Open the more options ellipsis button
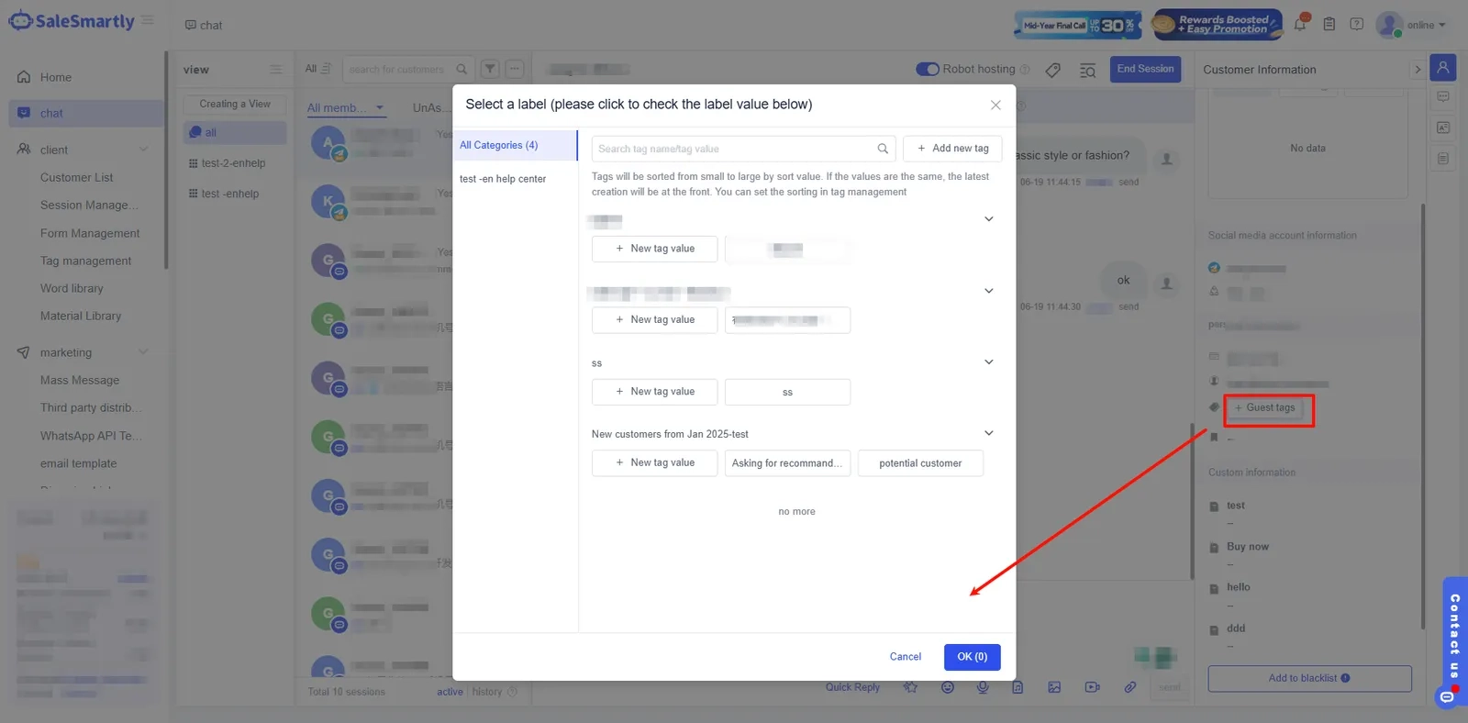Image resolution: width=1468 pixels, height=723 pixels. tap(515, 69)
